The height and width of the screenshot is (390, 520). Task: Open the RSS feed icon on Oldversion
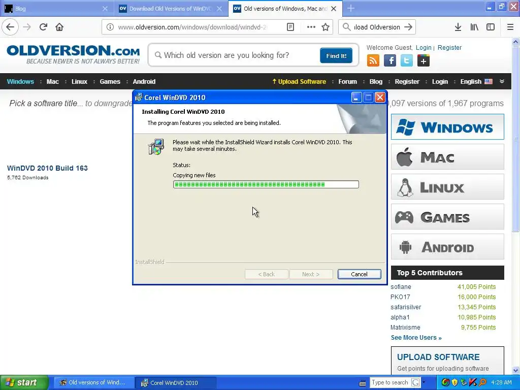[x=373, y=61]
